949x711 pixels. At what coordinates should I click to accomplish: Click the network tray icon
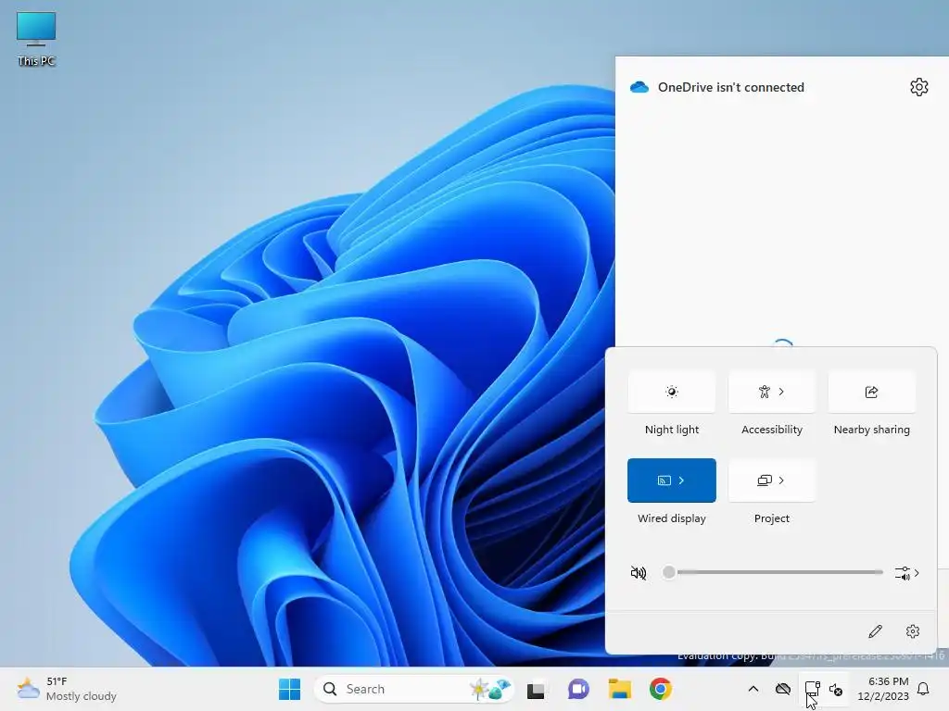(812, 689)
